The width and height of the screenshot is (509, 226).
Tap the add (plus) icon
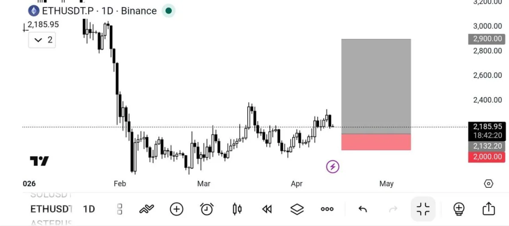176,209
